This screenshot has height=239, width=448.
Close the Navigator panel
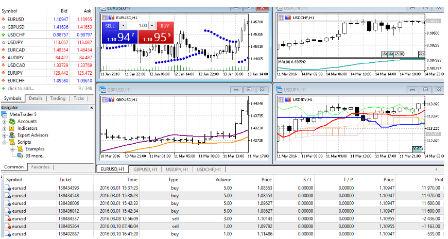click(x=92, y=108)
